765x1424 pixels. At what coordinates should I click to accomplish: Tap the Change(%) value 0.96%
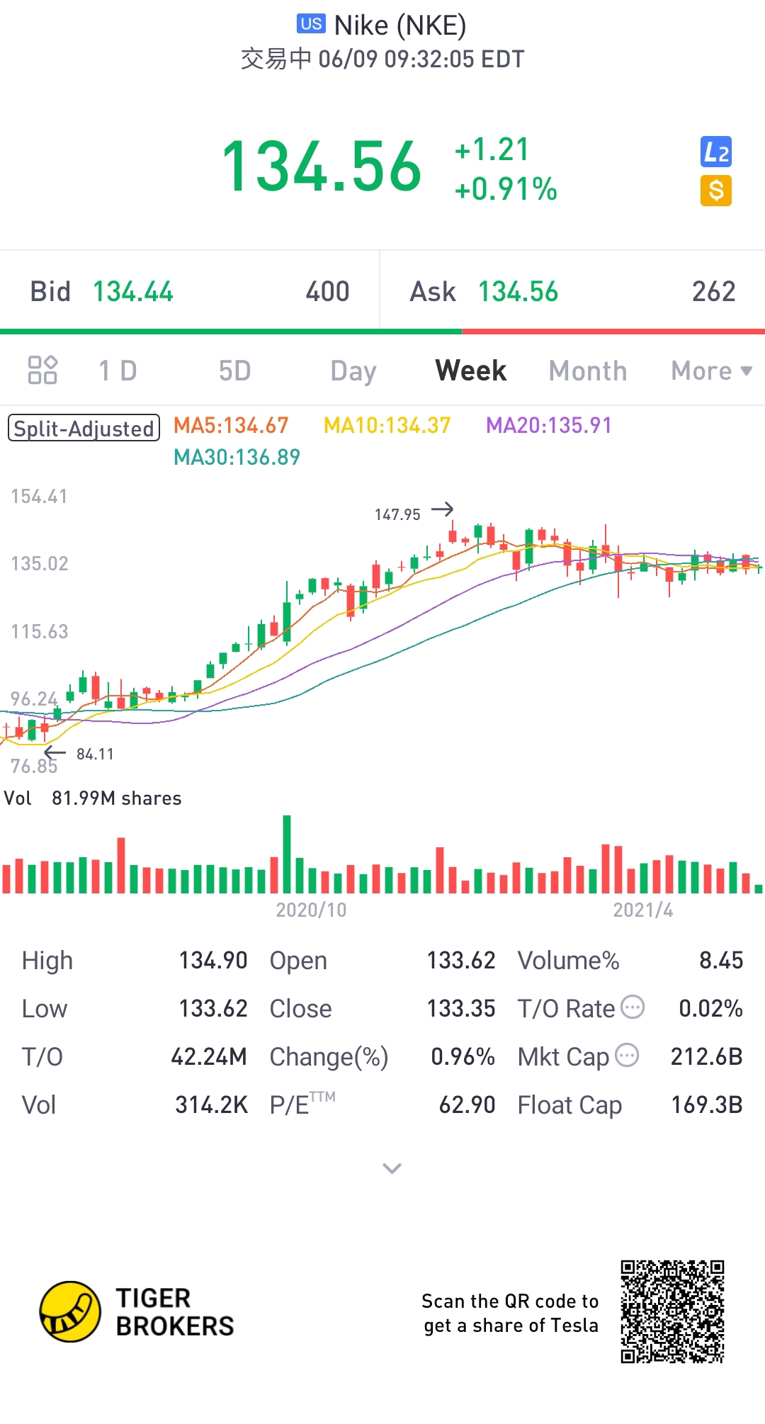point(463,1057)
